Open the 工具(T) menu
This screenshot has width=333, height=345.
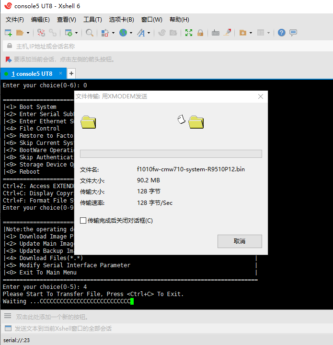(92, 20)
